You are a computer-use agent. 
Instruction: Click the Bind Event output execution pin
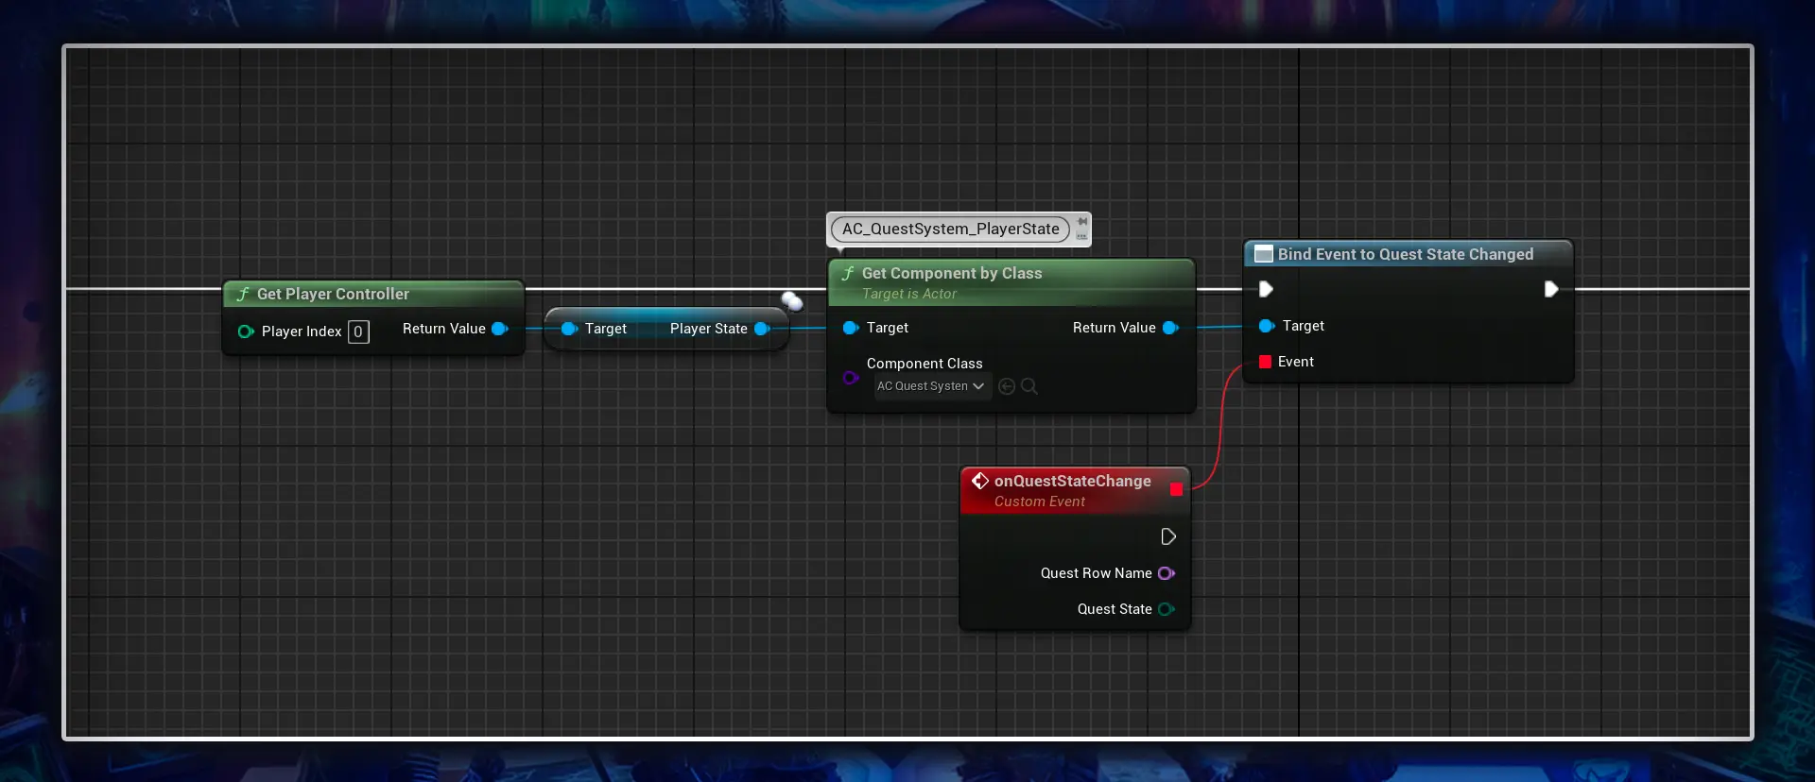(x=1551, y=289)
